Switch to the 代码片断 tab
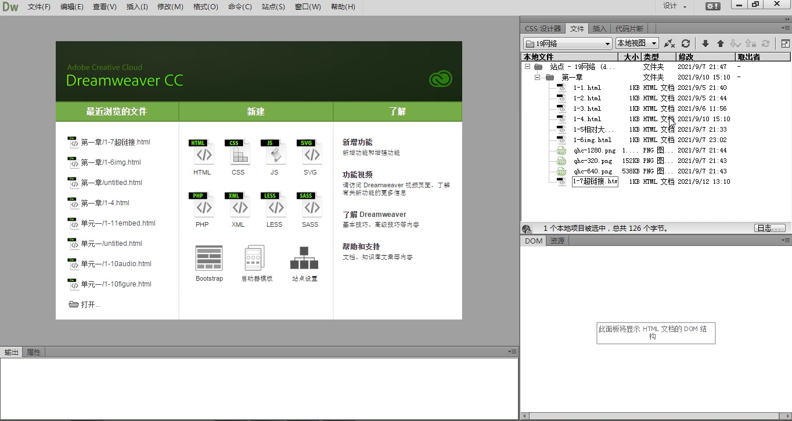The height and width of the screenshot is (421, 792). [x=629, y=28]
